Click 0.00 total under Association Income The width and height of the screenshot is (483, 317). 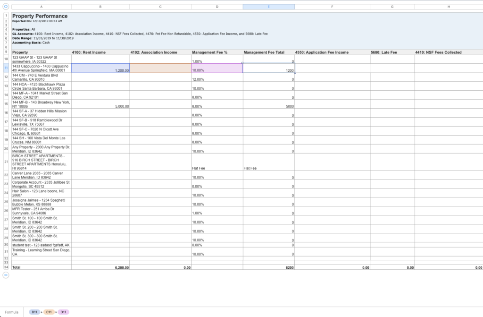click(x=160, y=267)
